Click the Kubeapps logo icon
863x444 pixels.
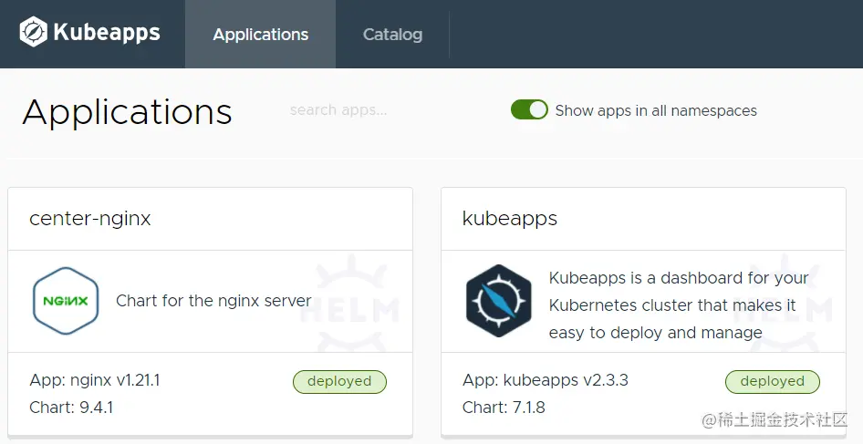coord(34,33)
